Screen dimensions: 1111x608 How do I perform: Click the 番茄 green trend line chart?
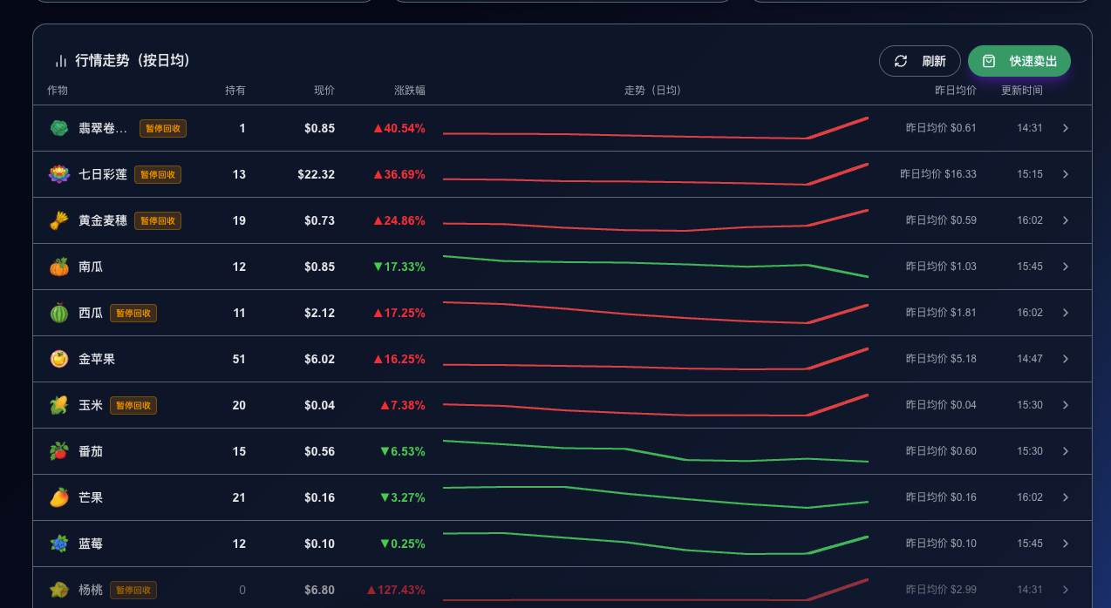656,451
